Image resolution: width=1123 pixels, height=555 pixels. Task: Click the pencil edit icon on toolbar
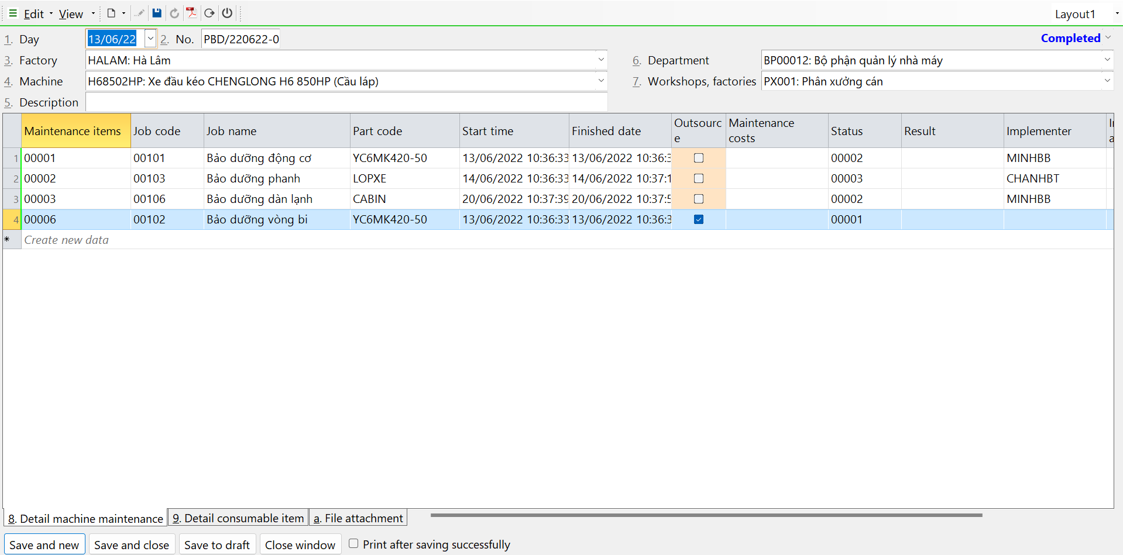coord(139,13)
